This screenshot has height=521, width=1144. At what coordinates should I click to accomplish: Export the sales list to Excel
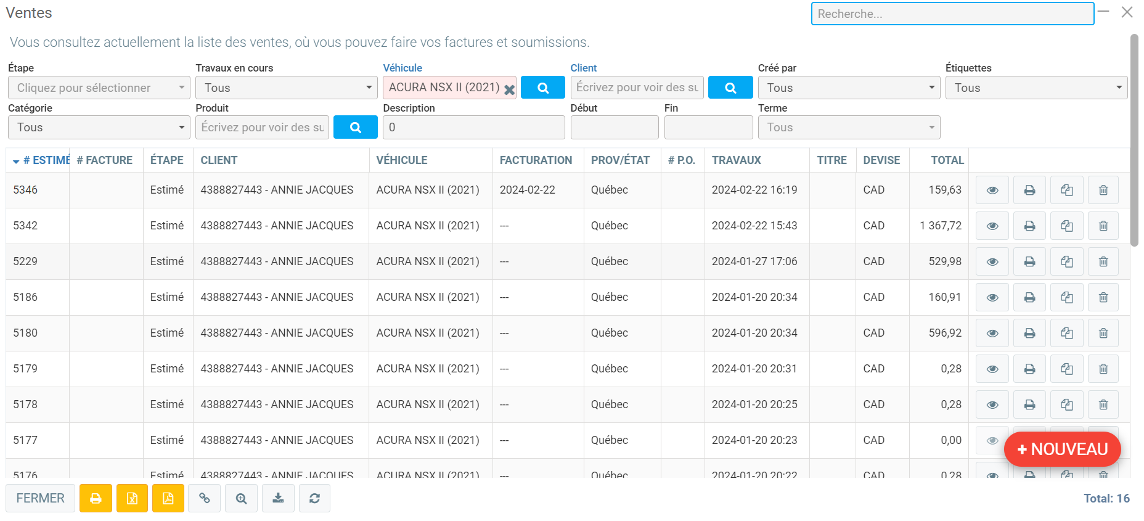pyautogui.click(x=132, y=498)
